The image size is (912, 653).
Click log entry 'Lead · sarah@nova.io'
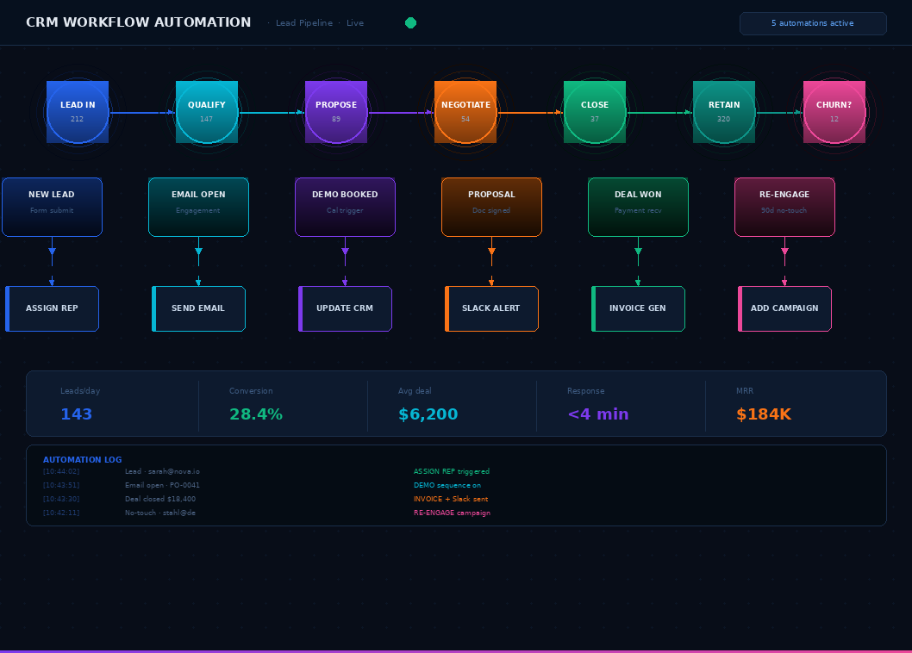tap(162, 471)
